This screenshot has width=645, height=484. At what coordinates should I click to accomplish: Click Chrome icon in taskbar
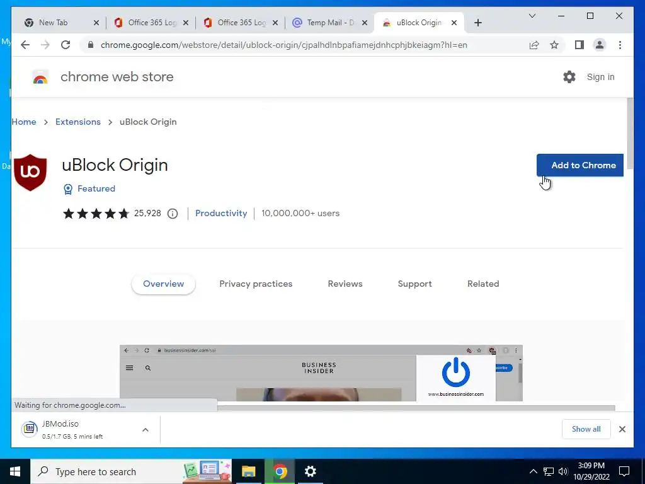pos(280,471)
